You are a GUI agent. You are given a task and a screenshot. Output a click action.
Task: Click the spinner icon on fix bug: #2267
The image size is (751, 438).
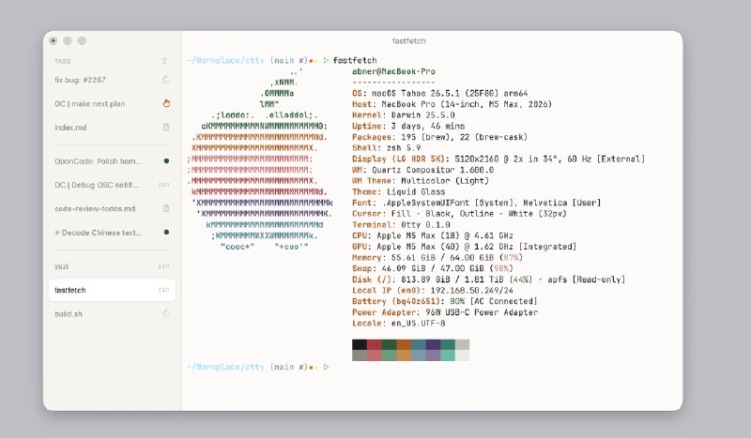(x=166, y=80)
